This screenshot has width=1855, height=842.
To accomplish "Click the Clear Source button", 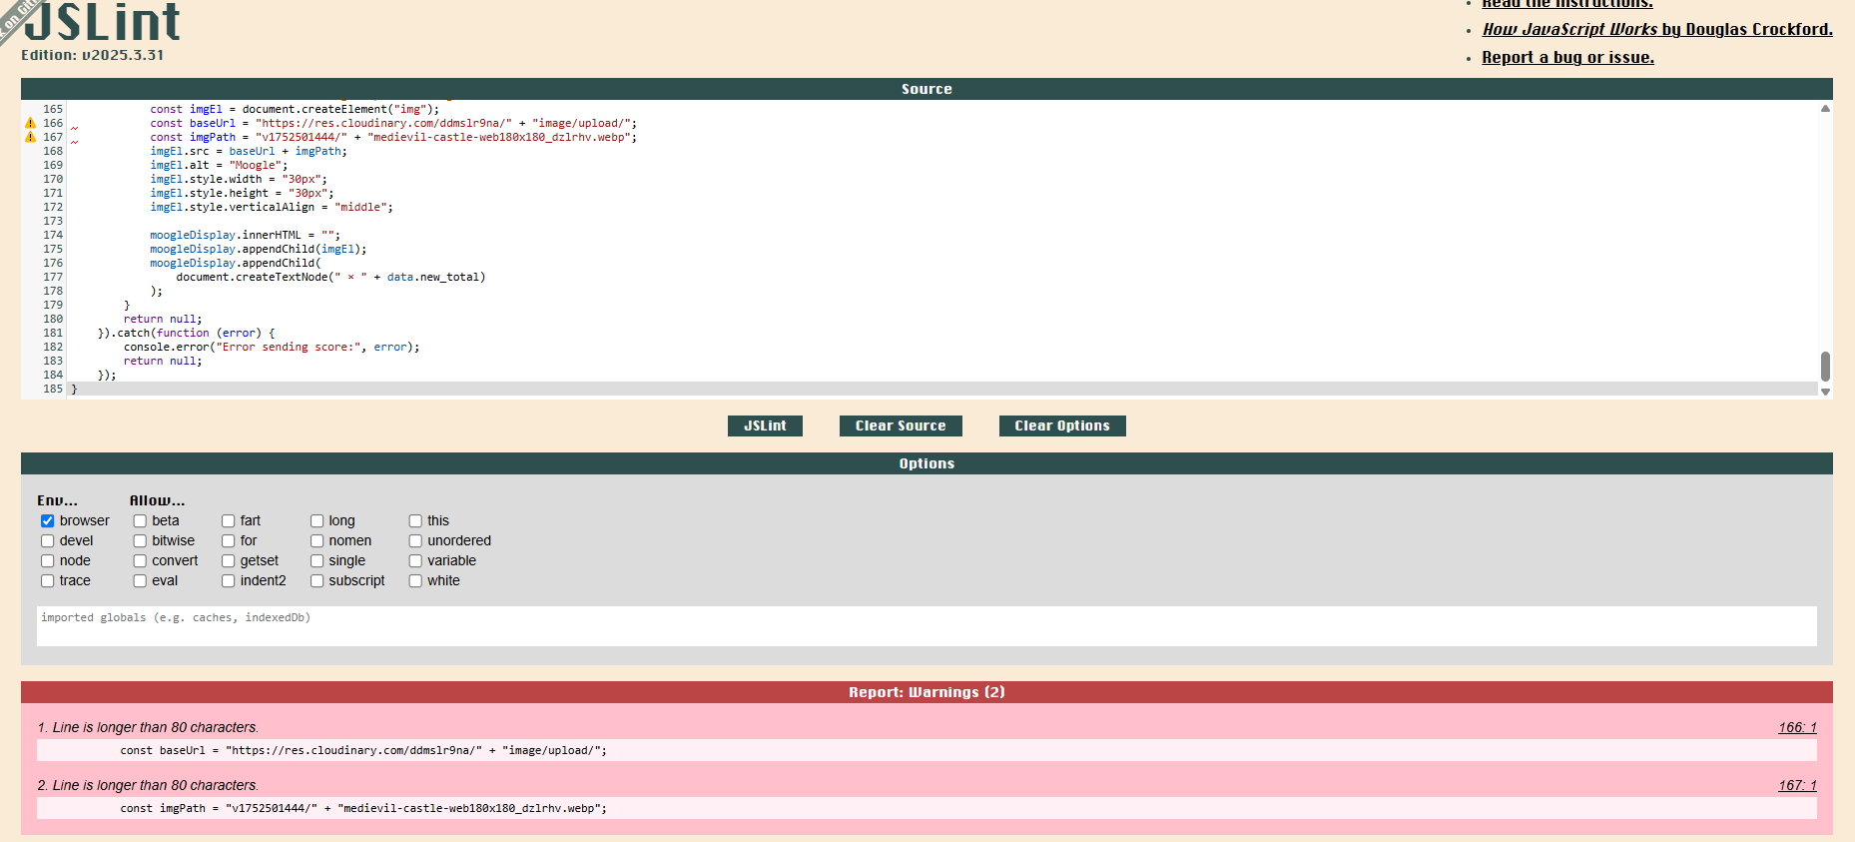I will click(901, 425).
